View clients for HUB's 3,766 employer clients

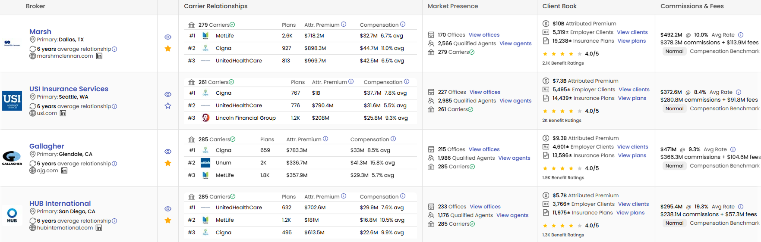[x=633, y=204]
